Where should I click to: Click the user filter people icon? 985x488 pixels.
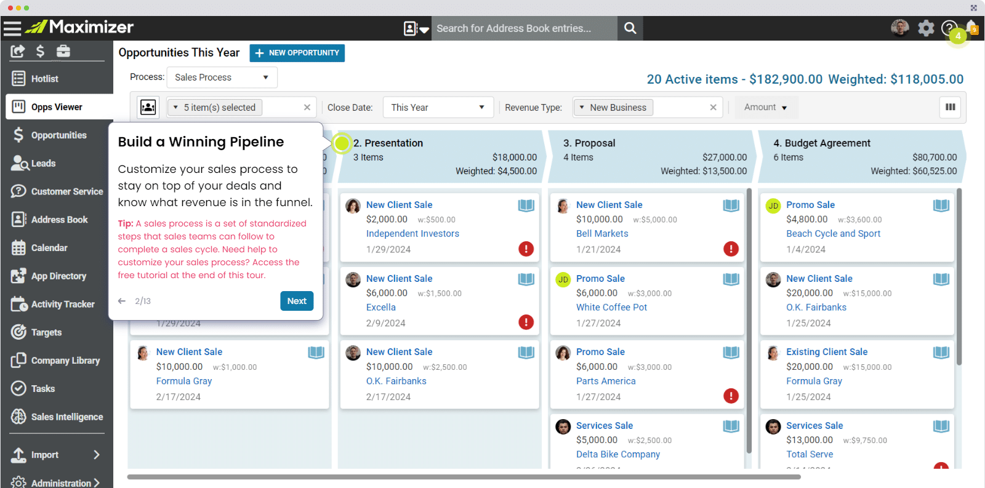(148, 107)
